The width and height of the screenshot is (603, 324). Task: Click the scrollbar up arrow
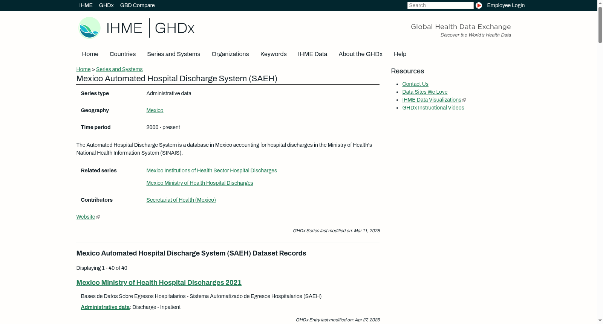(x=600, y=3)
